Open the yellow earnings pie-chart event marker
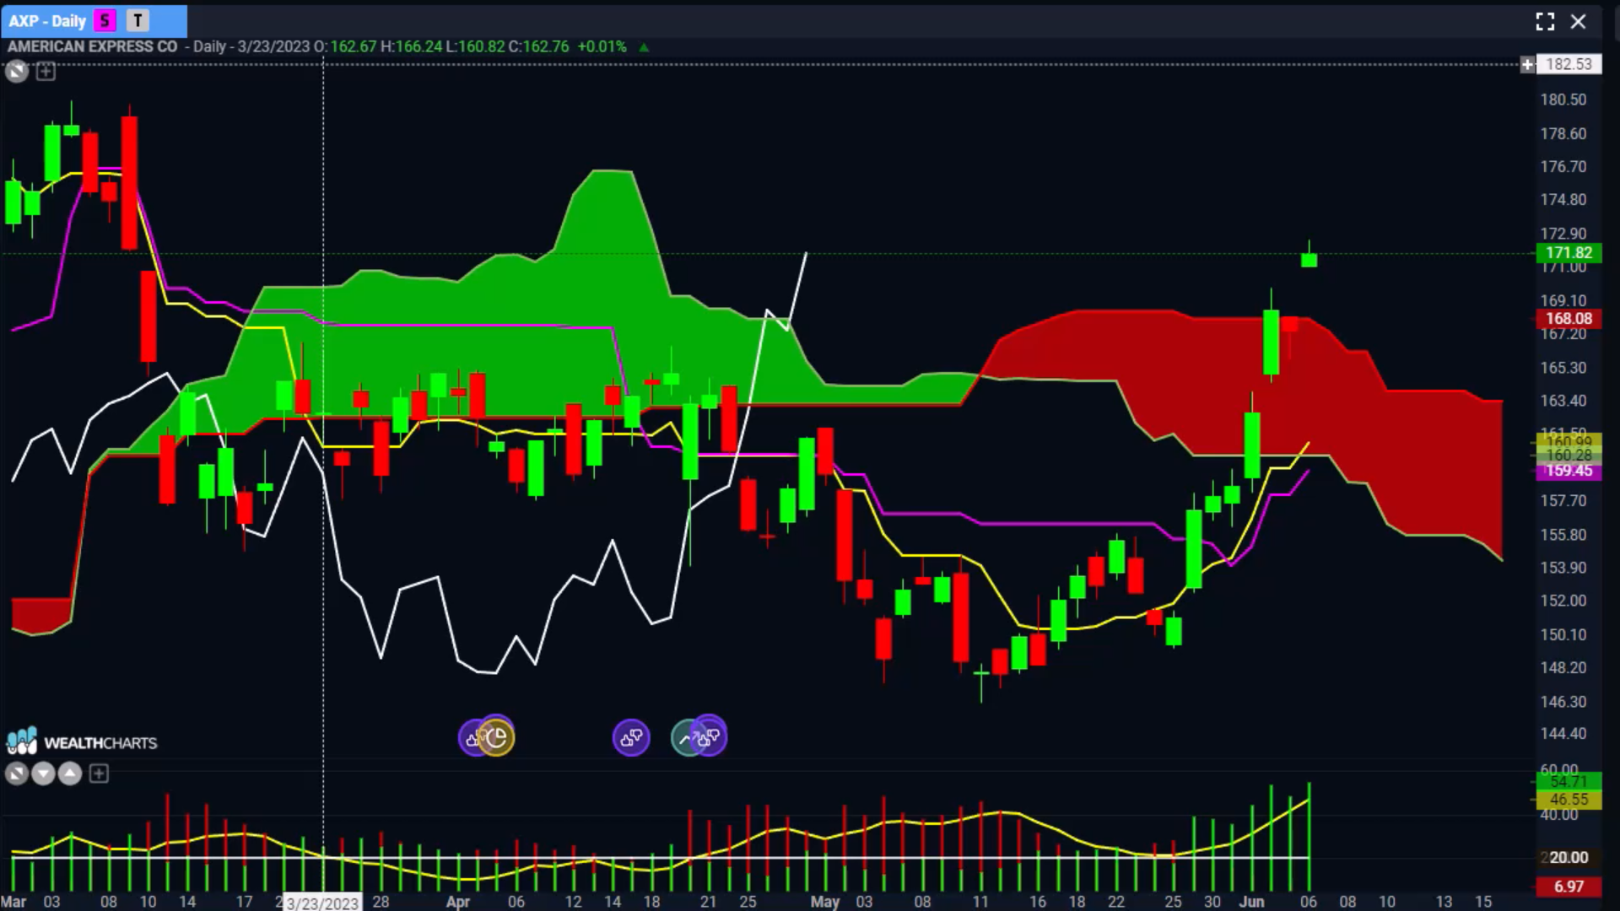Viewport: 1620px width, 911px height. (x=497, y=738)
